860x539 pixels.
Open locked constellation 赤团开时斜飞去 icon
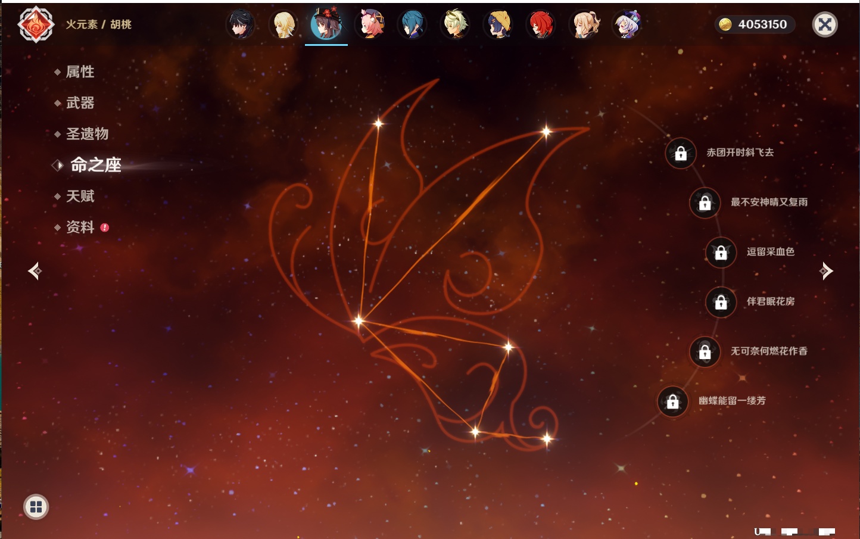coord(681,154)
